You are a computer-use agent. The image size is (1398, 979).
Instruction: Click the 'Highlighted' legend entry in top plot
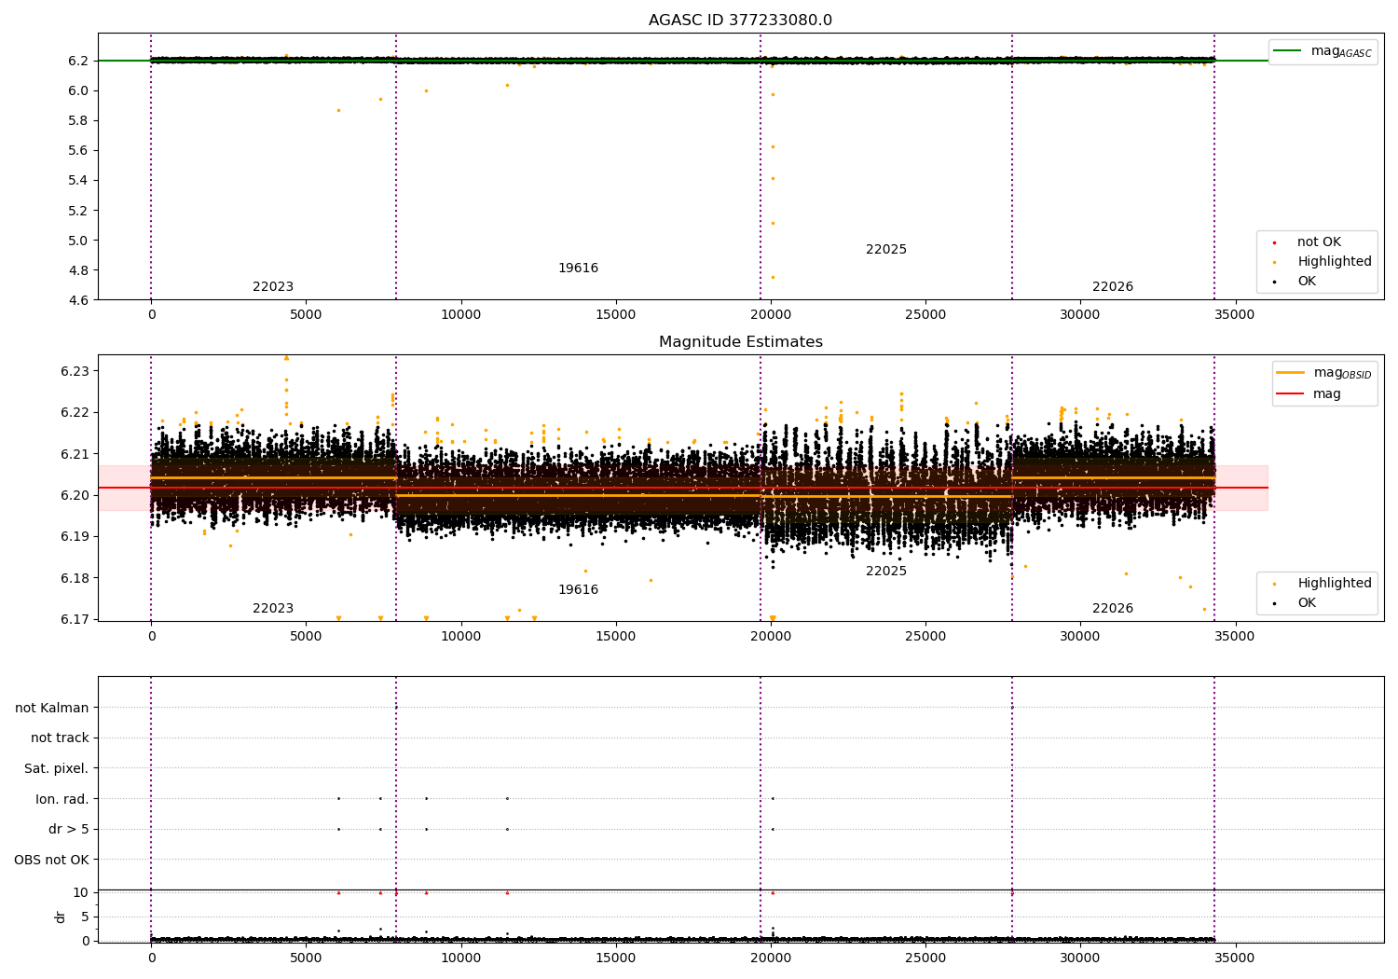pos(1335,262)
